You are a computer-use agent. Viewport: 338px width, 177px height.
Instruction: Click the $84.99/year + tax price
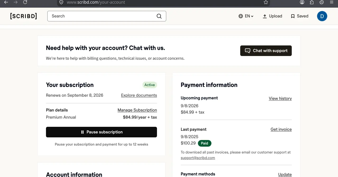coord(140,117)
